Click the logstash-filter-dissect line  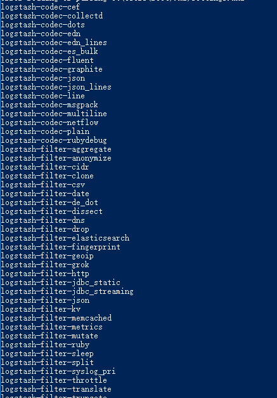tap(52, 211)
